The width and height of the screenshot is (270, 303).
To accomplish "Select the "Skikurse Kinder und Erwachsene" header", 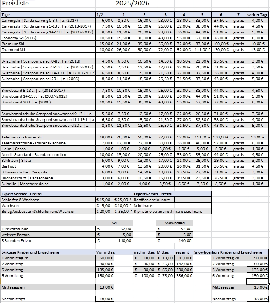I will [x=30, y=252].
